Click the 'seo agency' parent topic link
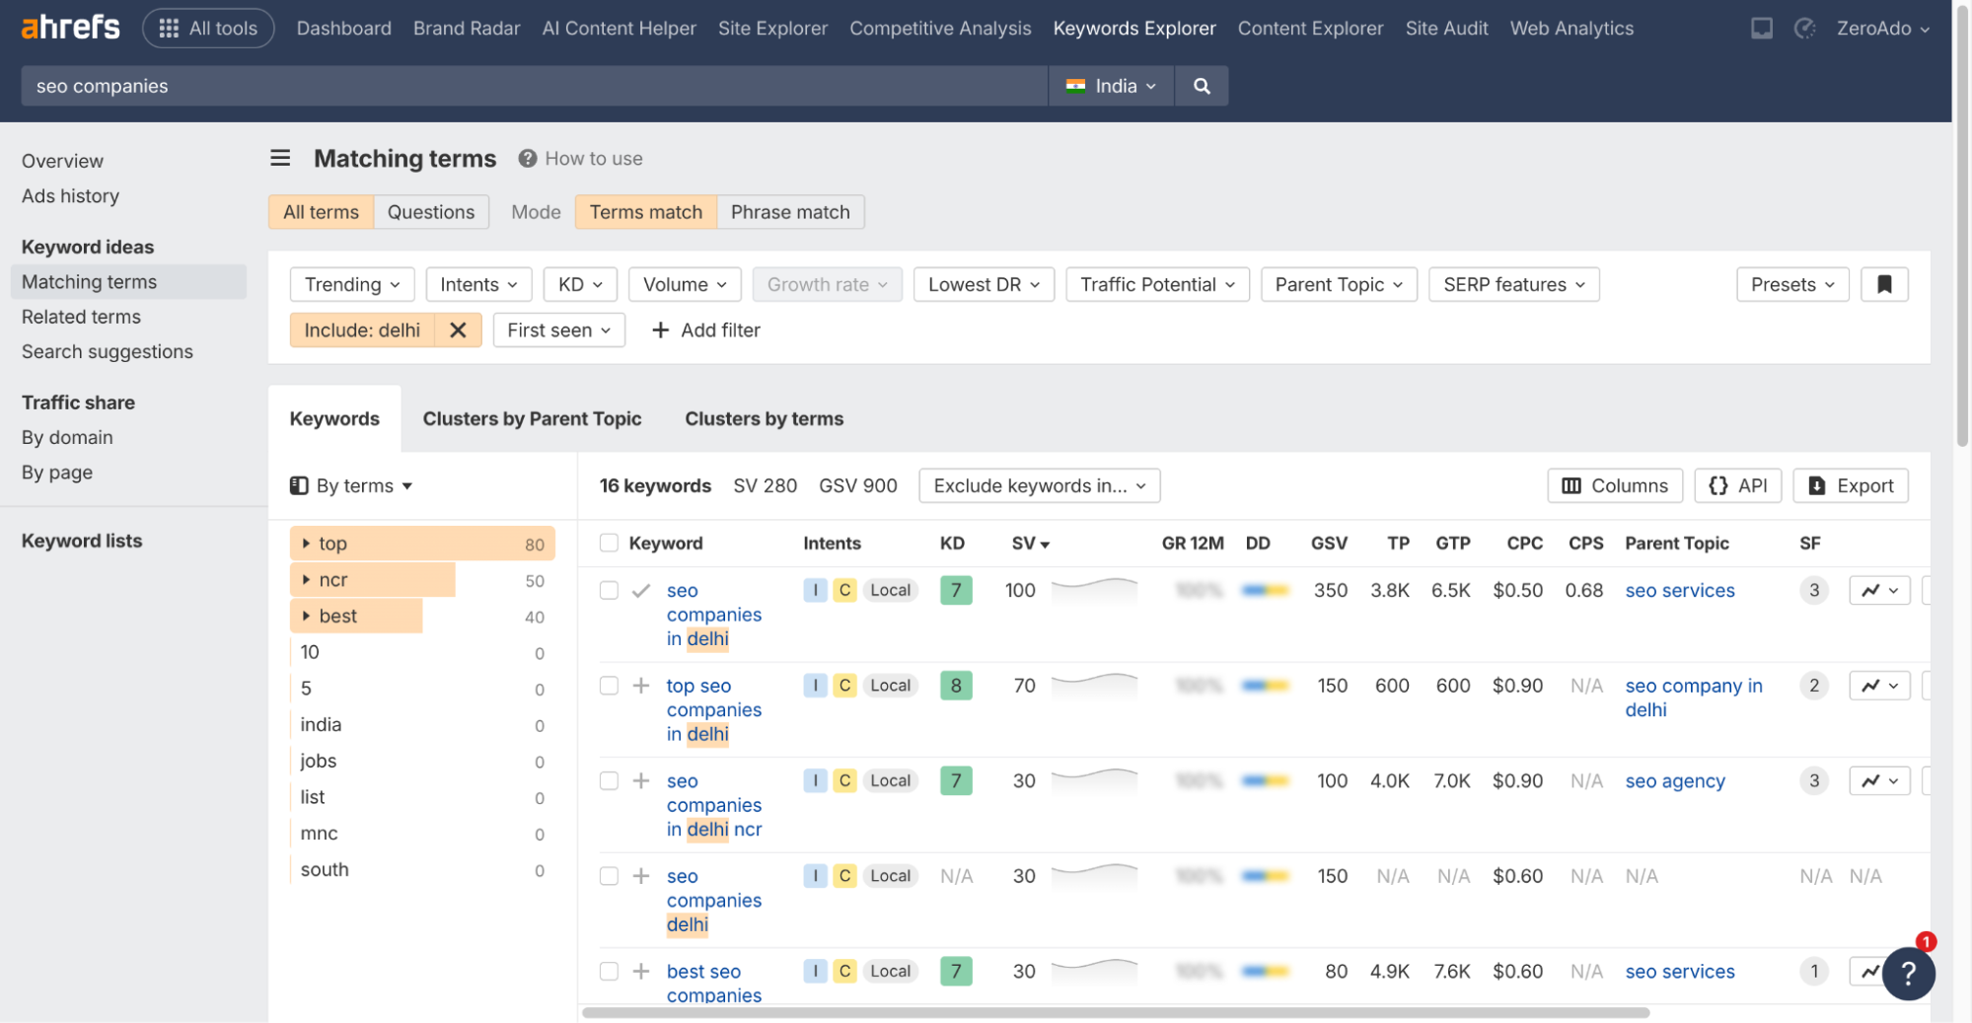This screenshot has width=1972, height=1023. click(1674, 781)
